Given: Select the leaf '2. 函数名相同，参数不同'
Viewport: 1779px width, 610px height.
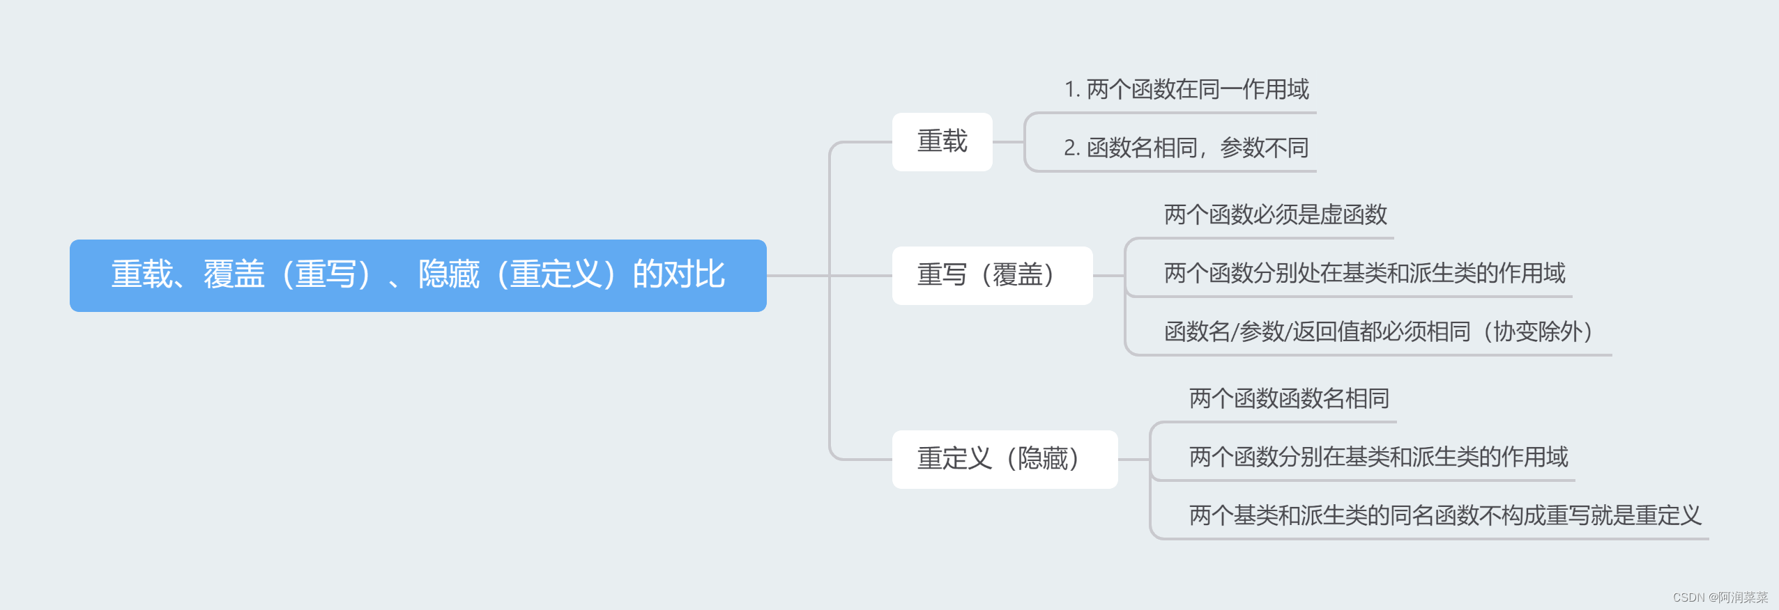Looking at the screenshot, I should [x=1186, y=148].
